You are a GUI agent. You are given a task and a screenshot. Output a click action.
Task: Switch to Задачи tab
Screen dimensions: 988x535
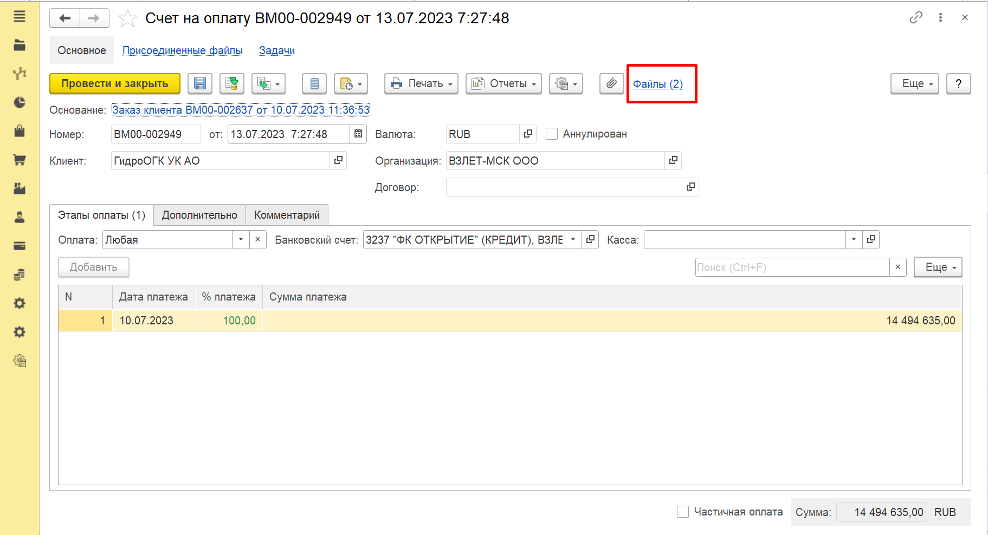pos(277,50)
